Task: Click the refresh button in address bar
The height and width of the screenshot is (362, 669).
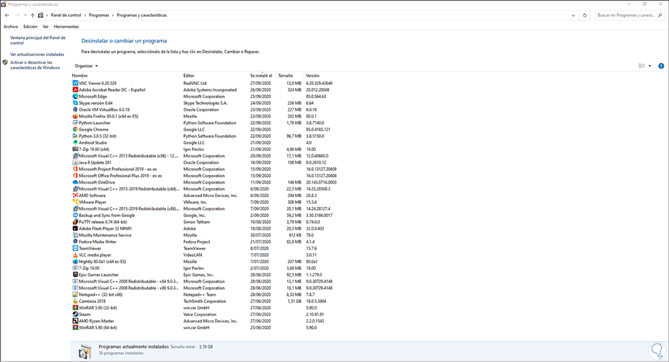Action: 585,15
